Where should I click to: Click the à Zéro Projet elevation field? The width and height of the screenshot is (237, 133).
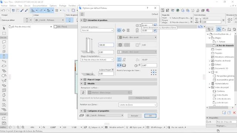pos(106,74)
